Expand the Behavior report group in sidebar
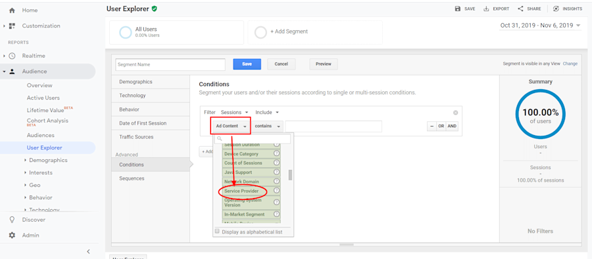 pos(25,197)
